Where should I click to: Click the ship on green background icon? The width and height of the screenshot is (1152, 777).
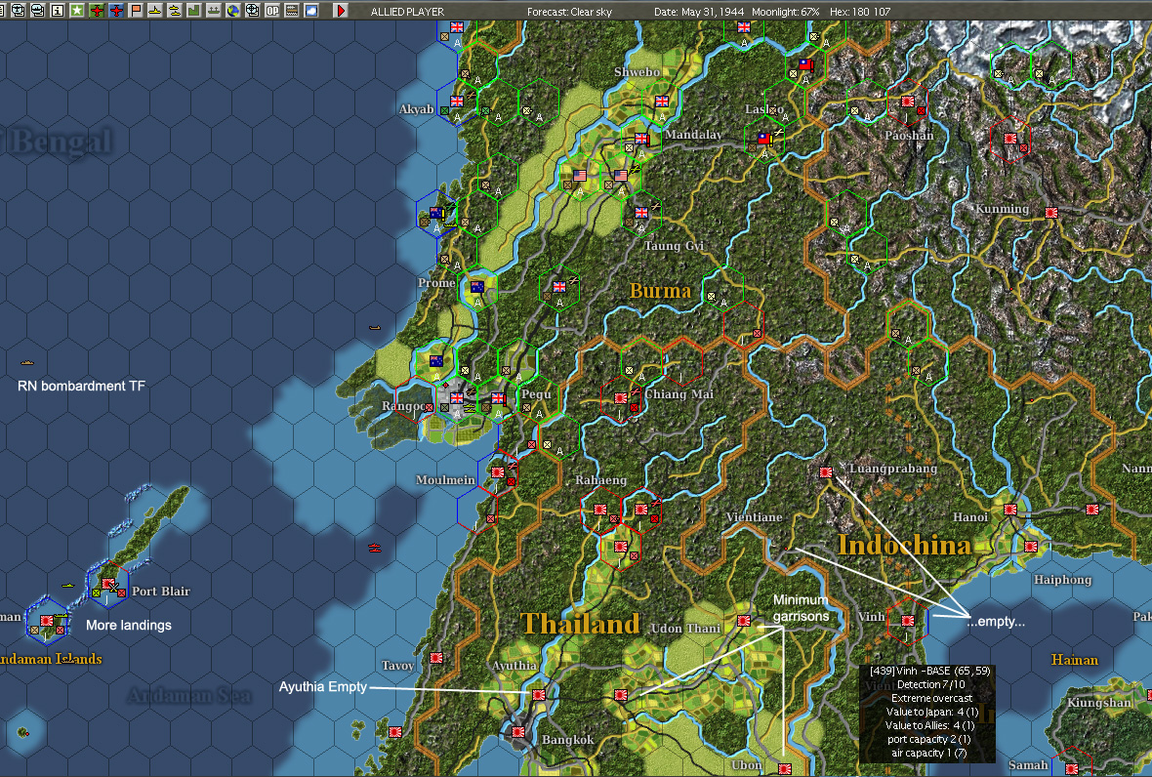tap(214, 11)
